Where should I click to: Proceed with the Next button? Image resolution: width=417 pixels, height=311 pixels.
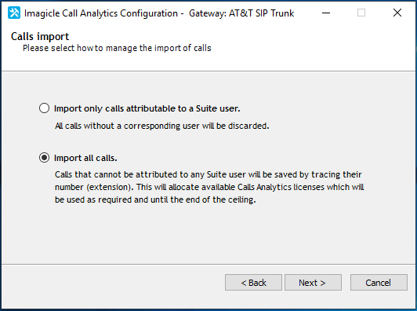click(313, 283)
